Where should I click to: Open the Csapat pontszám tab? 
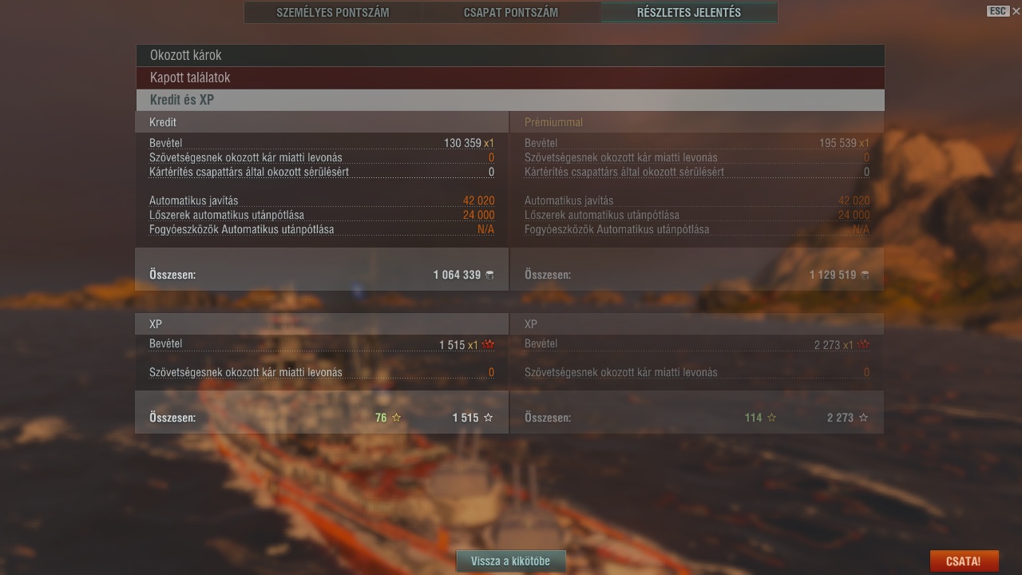coord(511,12)
